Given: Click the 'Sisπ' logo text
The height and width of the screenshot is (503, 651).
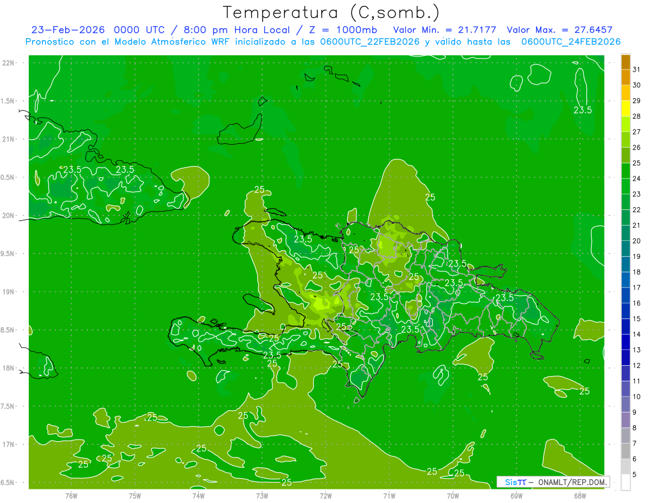Looking at the screenshot, I should click(515, 482).
